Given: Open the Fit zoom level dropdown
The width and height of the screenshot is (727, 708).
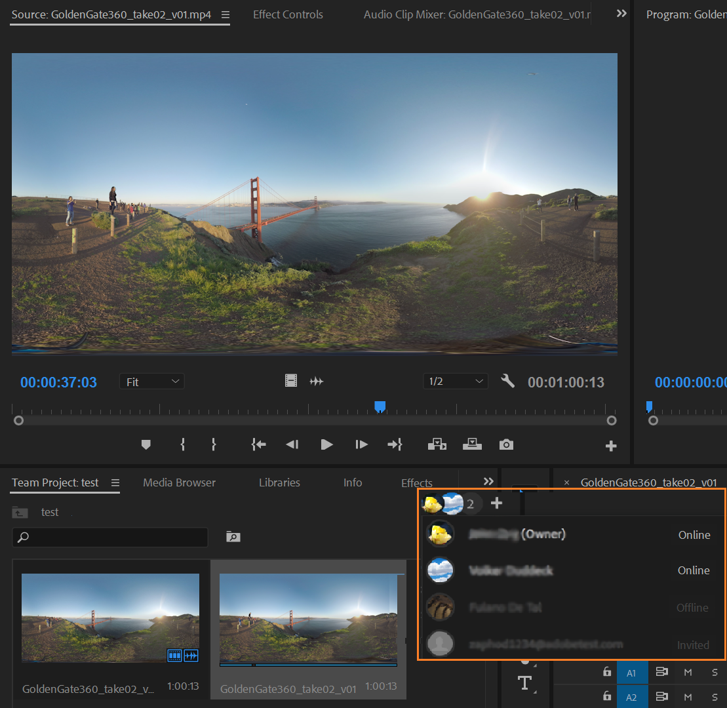Looking at the screenshot, I should pos(151,382).
